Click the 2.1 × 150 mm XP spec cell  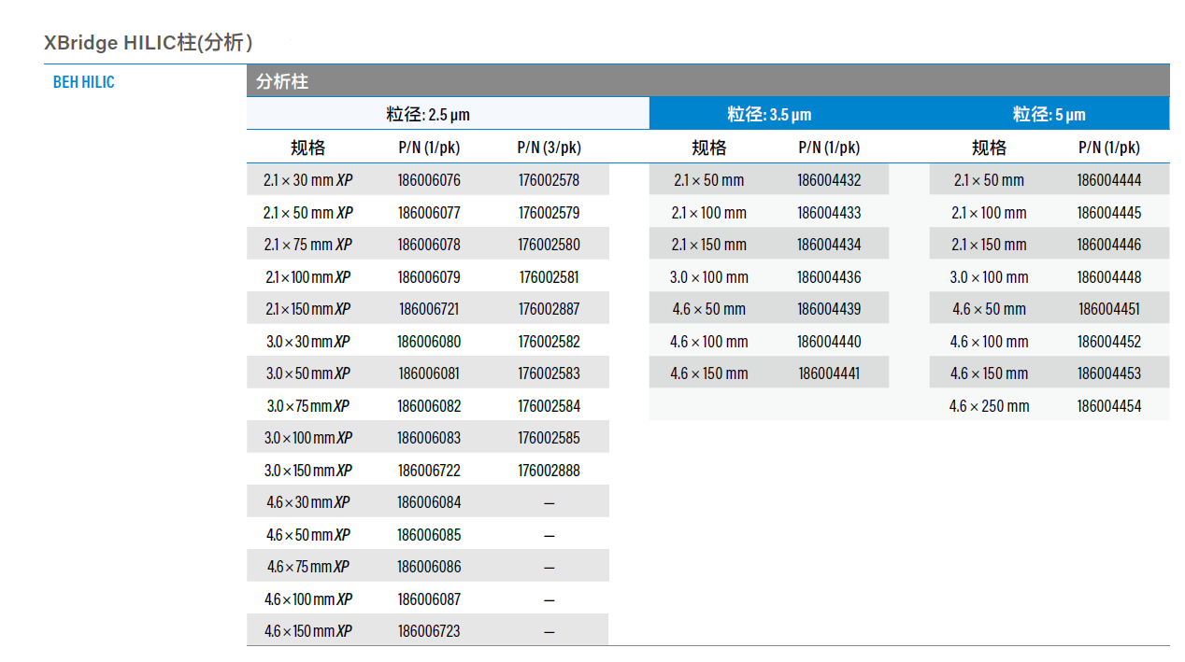tap(308, 309)
